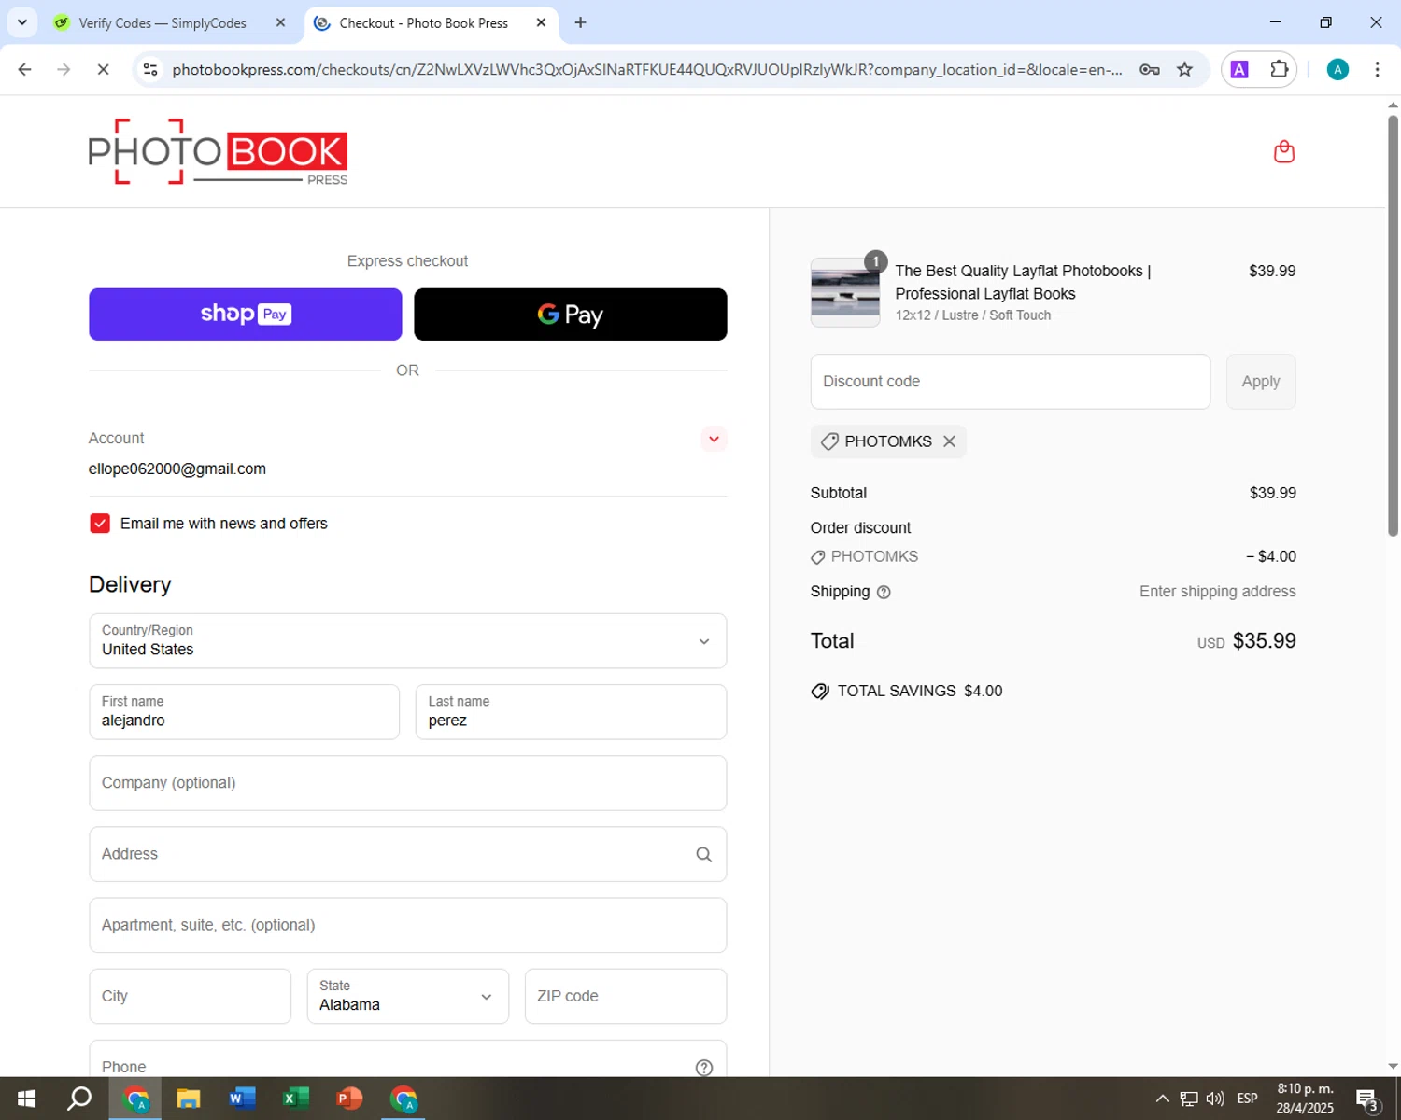The height and width of the screenshot is (1120, 1401).
Task: Close the Verify Codes SimplyCodes tab
Action: pyautogui.click(x=280, y=22)
